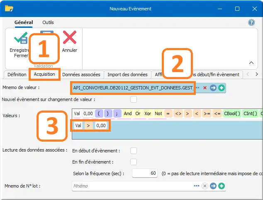Enable En début d'évènement checkbox
This screenshot has width=263, height=200.
(134, 151)
